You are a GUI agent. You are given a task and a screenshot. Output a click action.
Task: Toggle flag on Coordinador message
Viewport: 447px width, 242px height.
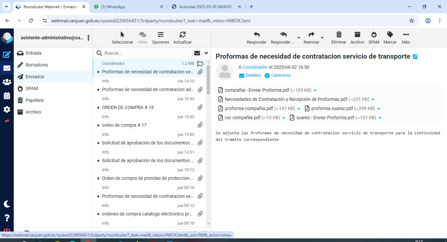[200, 64]
